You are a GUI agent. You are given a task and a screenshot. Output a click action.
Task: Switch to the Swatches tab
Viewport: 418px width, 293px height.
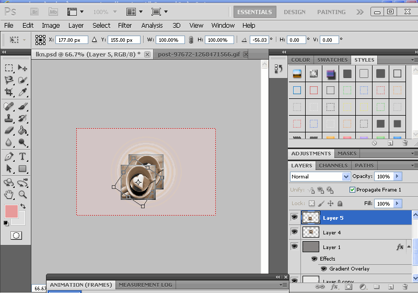(x=332, y=60)
